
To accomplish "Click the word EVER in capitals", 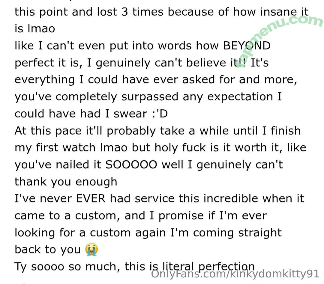I will click(x=91, y=199).
